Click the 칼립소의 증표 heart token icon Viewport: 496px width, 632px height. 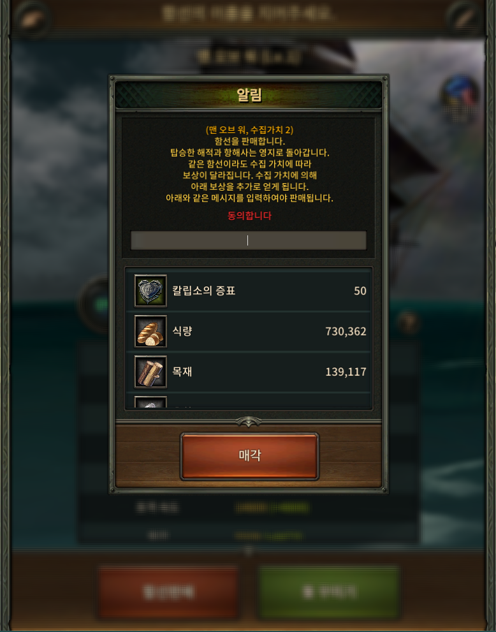click(150, 291)
